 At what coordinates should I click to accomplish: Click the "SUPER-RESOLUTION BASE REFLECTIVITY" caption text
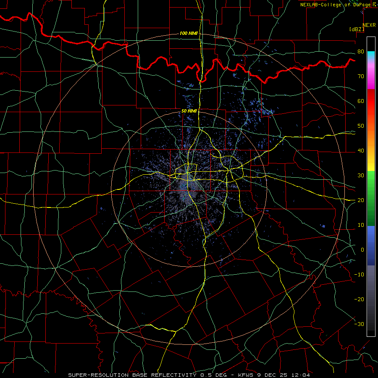point(132,375)
